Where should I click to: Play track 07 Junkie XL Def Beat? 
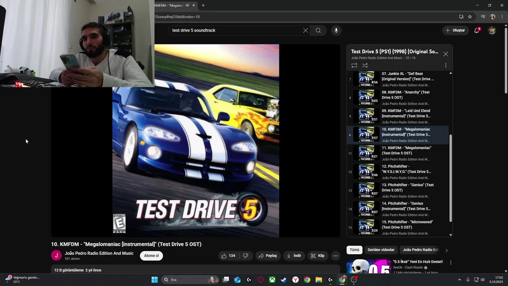[x=398, y=79]
